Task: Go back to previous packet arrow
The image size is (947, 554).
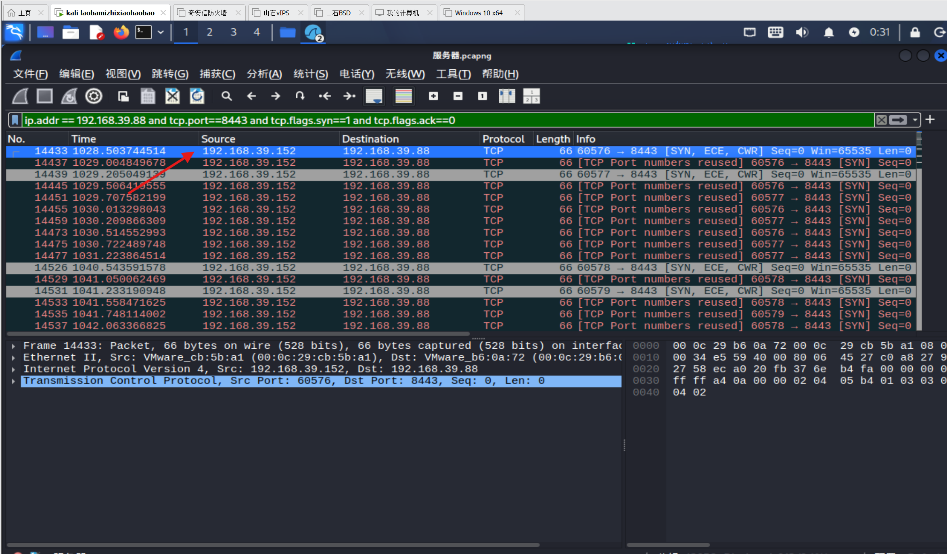Action: click(251, 96)
